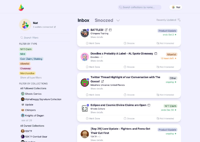This screenshot has height=142, width=200.
Task: Show details for Doodles AL Spots Giveaway
Action: coord(97,61)
